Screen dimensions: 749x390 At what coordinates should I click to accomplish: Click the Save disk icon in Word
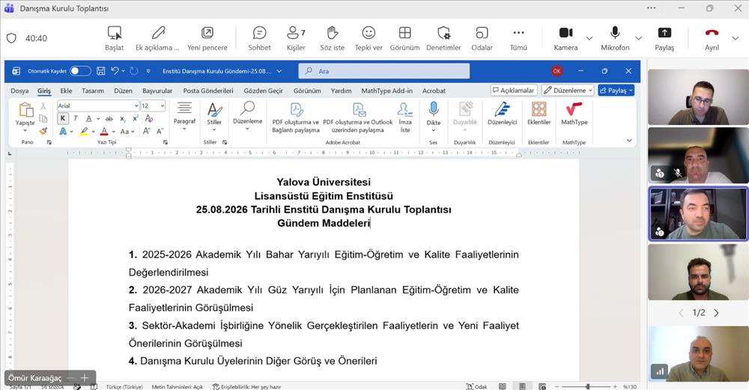click(101, 71)
